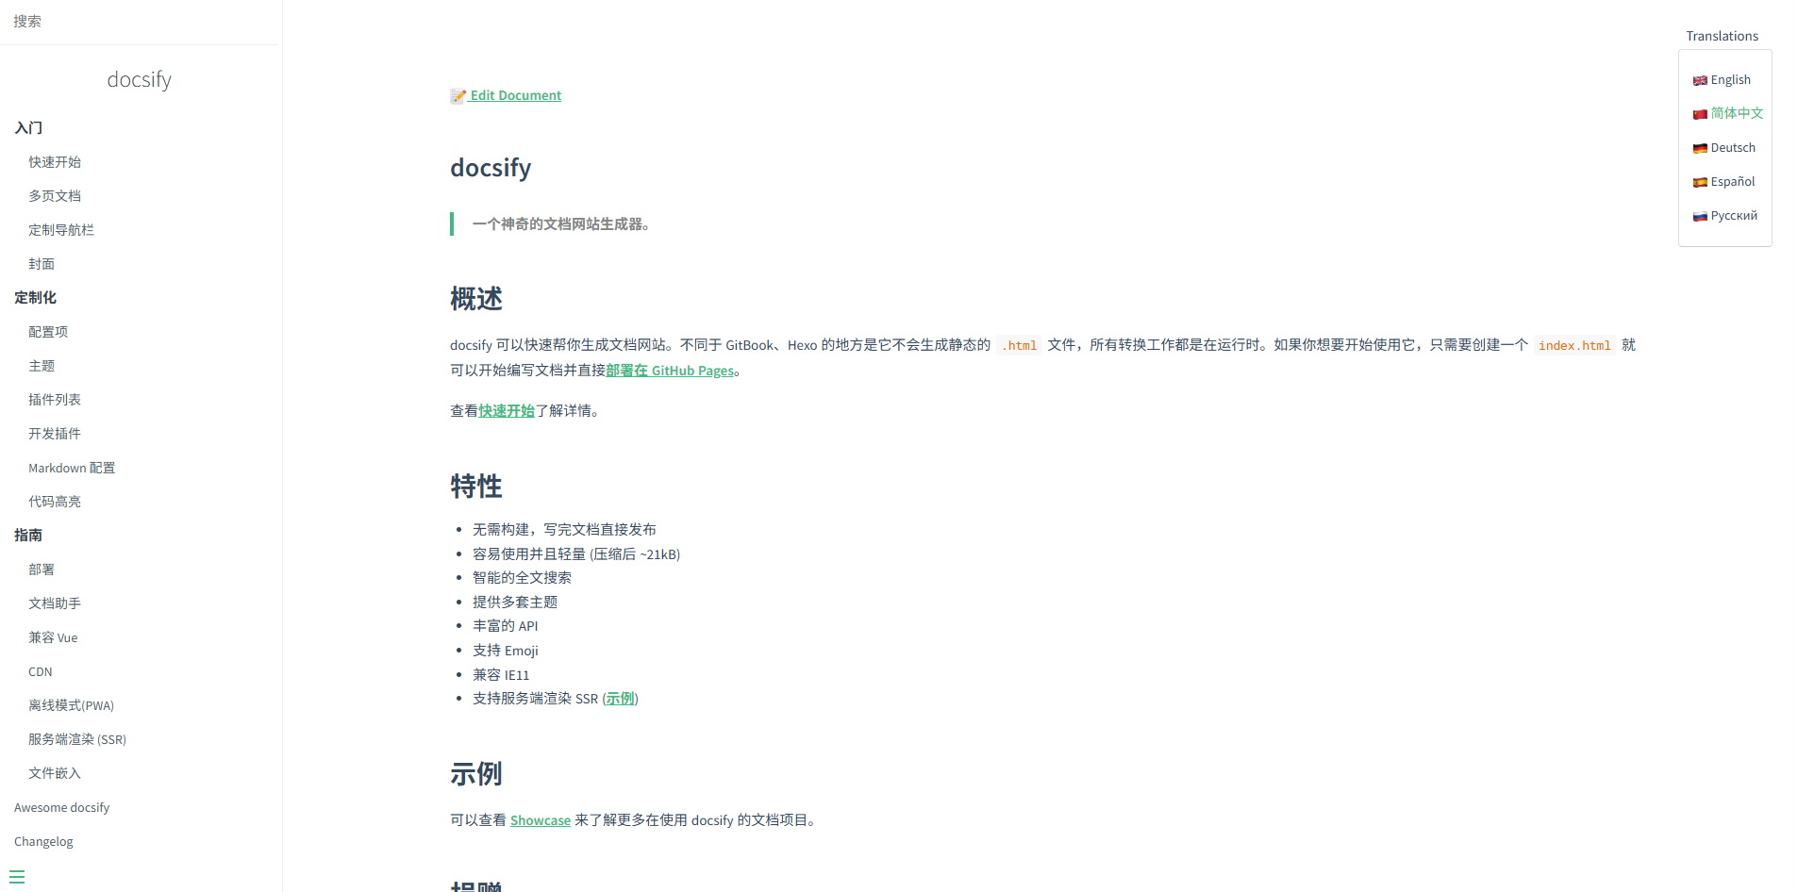The height and width of the screenshot is (892, 1798).
Task: Click the Spanish flag icon next to Español
Action: tap(1700, 182)
